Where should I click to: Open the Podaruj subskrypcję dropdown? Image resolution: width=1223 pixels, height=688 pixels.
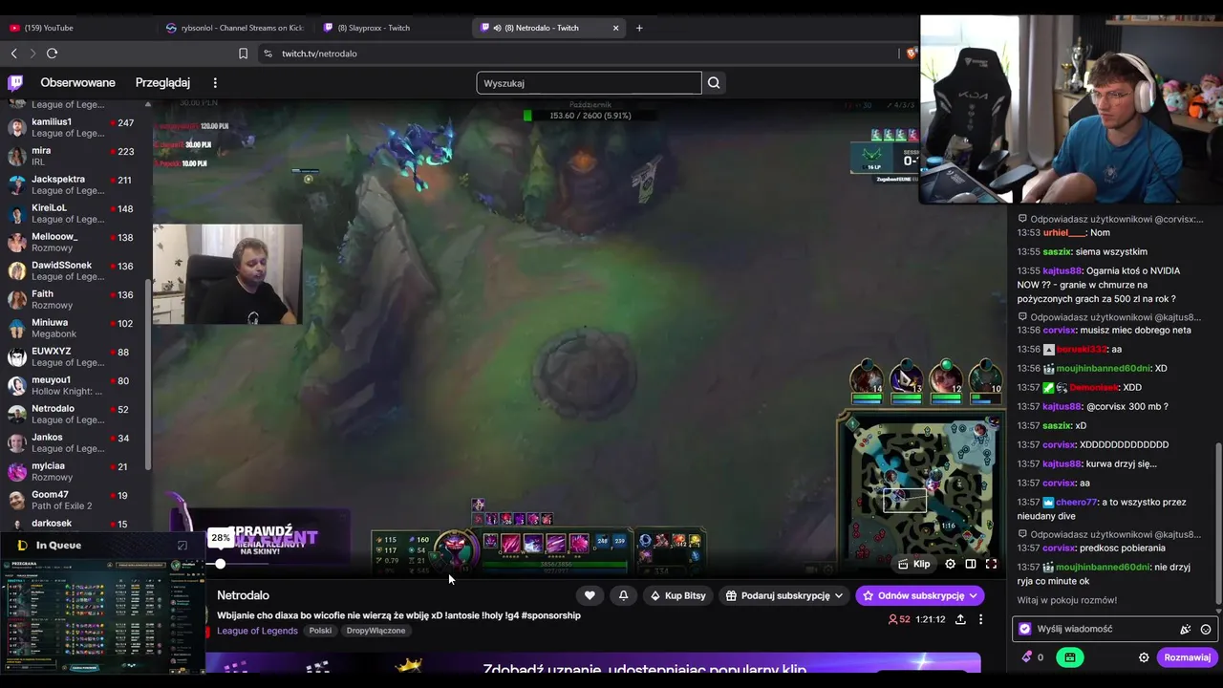(784, 595)
